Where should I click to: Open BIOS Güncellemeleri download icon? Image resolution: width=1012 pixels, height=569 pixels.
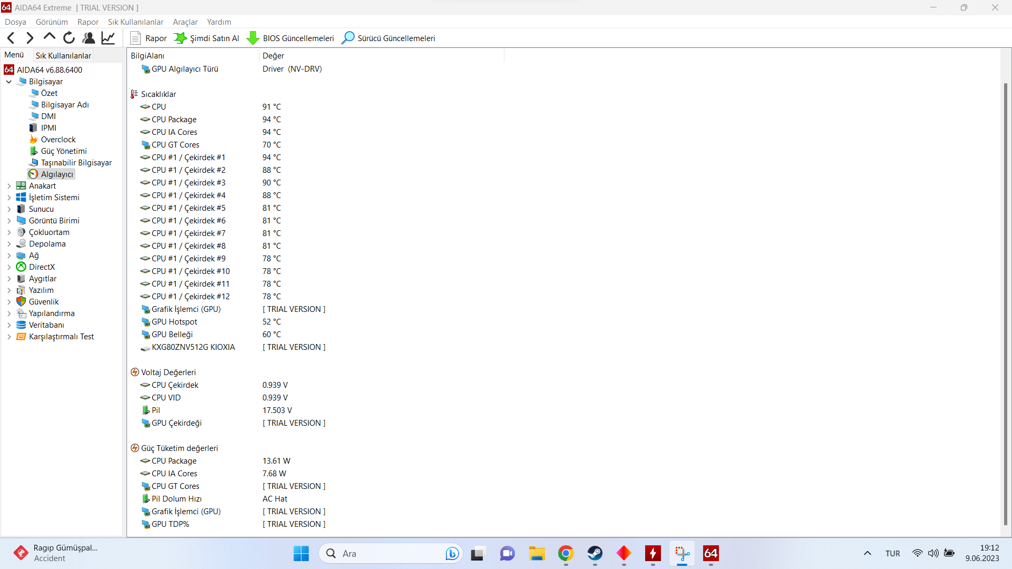click(253, 38)
